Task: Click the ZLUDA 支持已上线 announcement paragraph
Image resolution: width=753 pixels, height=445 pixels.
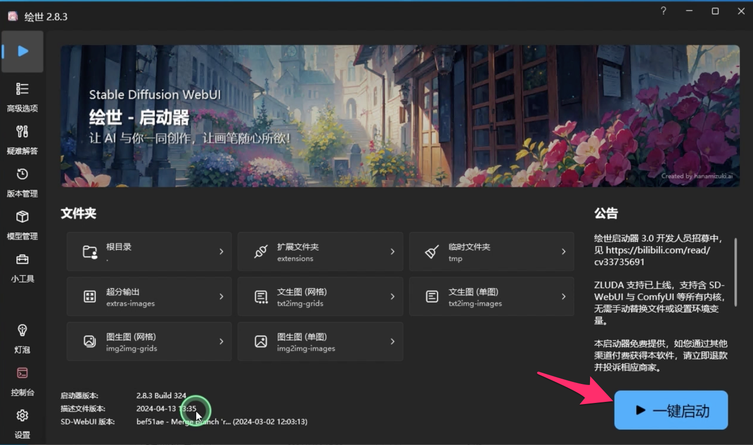Action: [659, 303]
